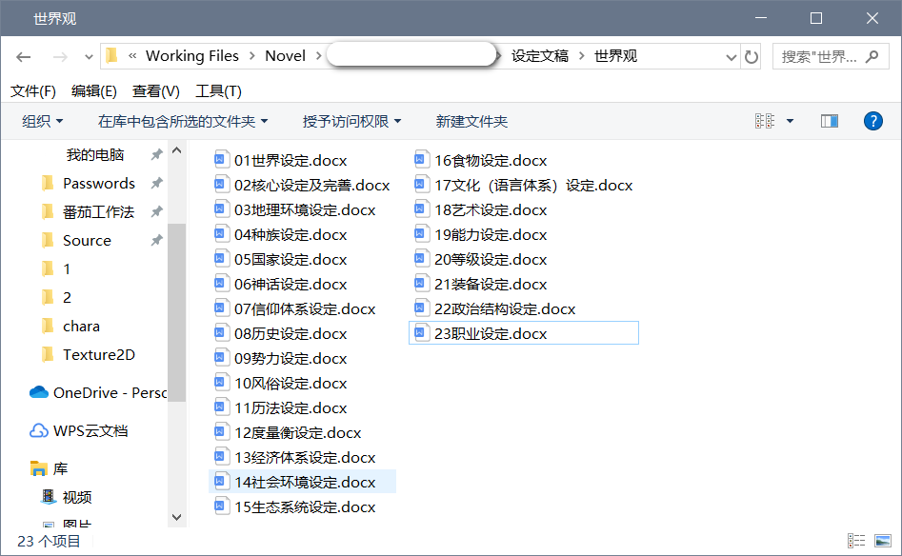
Task: Open the 查看(V) menu
Action: [x=156, y=90]
